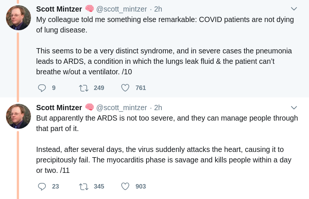Open Scott Mintzer name on first tweet
Screen dimensions: 309x199
pyautogui.click(x=59, y=9)
